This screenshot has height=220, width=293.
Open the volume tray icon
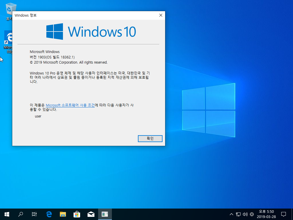coord(245,214)
